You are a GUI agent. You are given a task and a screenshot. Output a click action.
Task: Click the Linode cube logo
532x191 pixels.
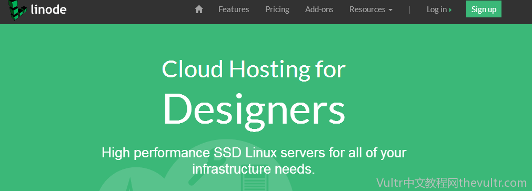18,10
